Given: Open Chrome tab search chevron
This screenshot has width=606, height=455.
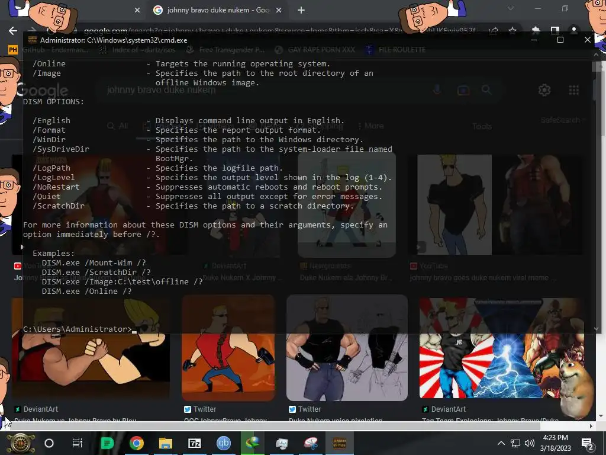Looking at the screenshot, I should (511, 8).
